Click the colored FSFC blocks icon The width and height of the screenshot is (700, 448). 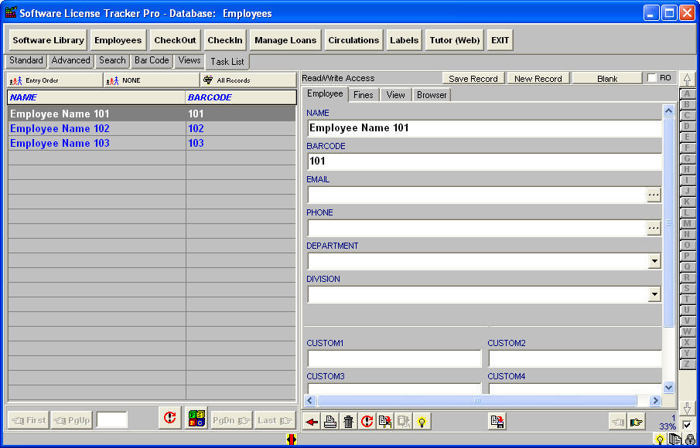pyautogui.click(x=196, y=418)
